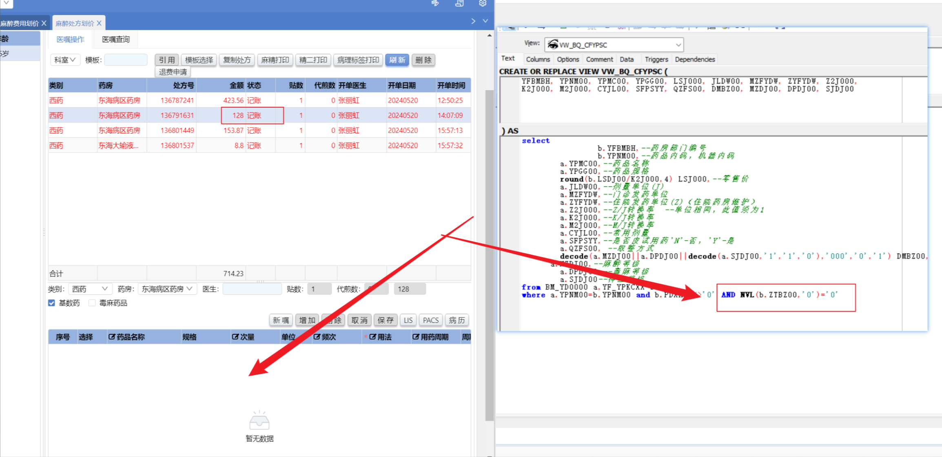Close the 麻醉处方划价 tab
Image resolution: width=942 pixels, height=457 pixels.
pos(99,23)
